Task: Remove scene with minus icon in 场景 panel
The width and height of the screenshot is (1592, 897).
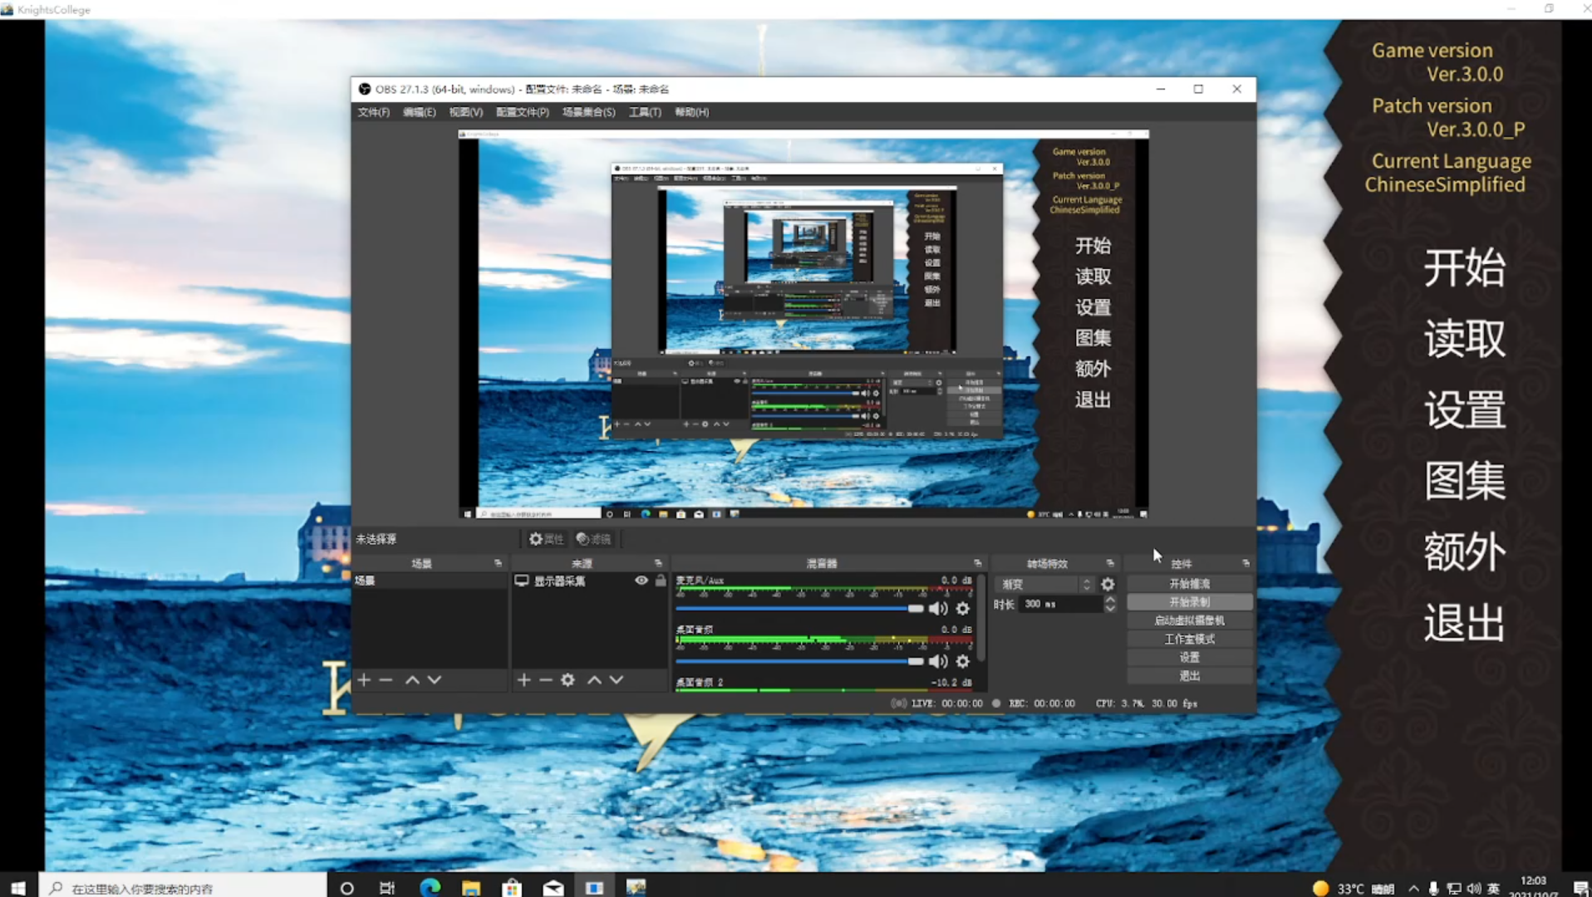Action: tap(386, 679)
